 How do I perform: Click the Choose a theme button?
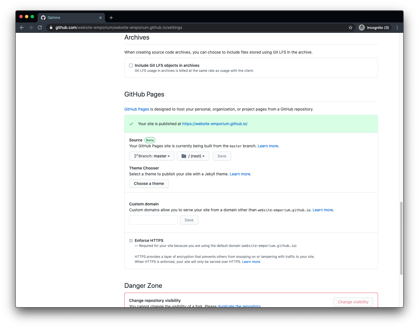click(x=149, y=184)
